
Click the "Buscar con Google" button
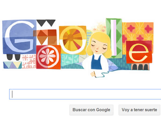[91, 110]
